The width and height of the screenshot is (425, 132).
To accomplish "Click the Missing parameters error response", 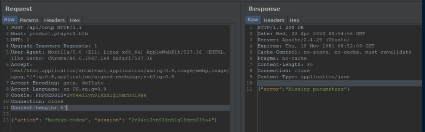I will (x=304, y=89).
